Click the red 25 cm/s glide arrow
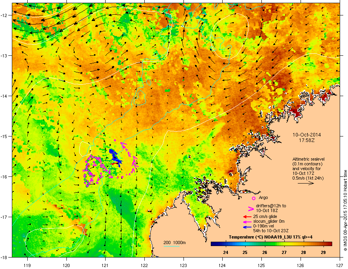348x269 pixels. pos(248,217)
